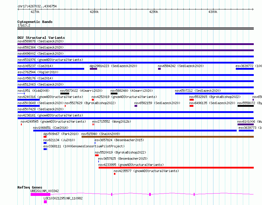The width and height of the screenshot is (262, 205).
Task: Click the red nsv5520019 (ByrskaBishop2022) block
Action: [x=97, y=155]
